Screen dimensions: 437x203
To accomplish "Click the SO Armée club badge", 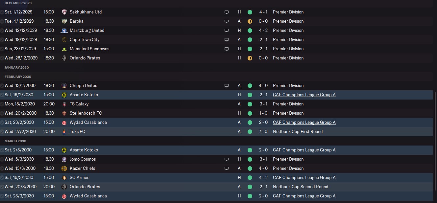I will coord(64,177).
